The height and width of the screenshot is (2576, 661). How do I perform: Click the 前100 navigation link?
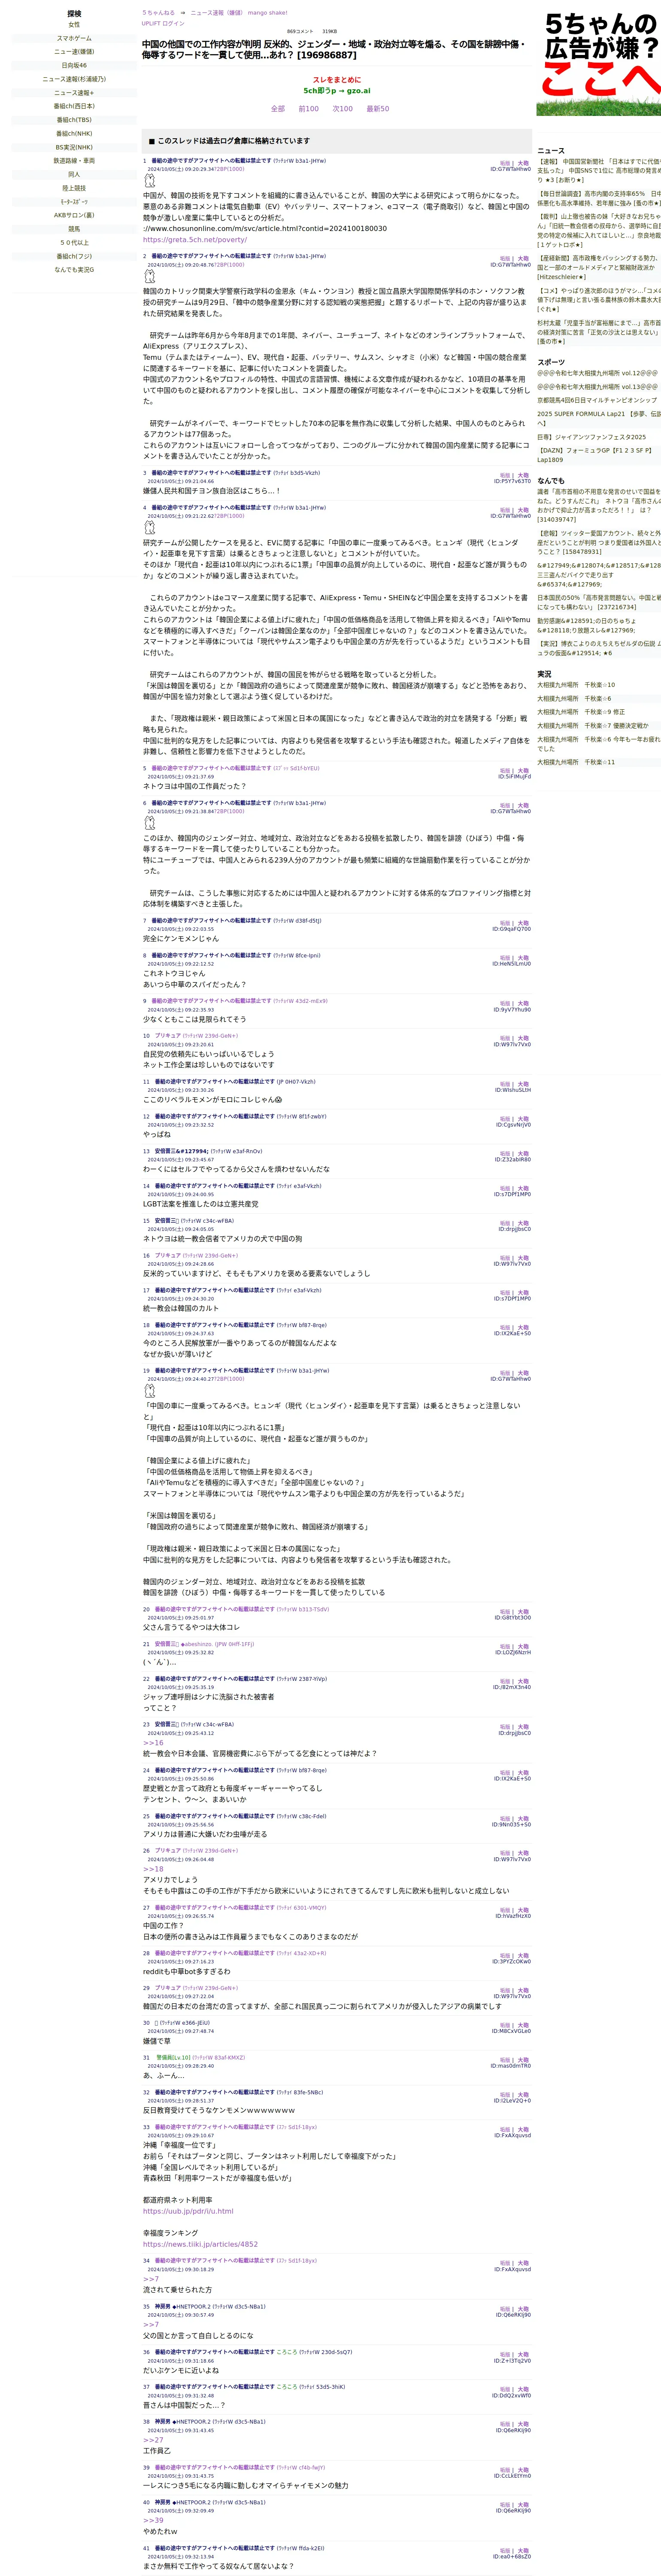point(309,109)
